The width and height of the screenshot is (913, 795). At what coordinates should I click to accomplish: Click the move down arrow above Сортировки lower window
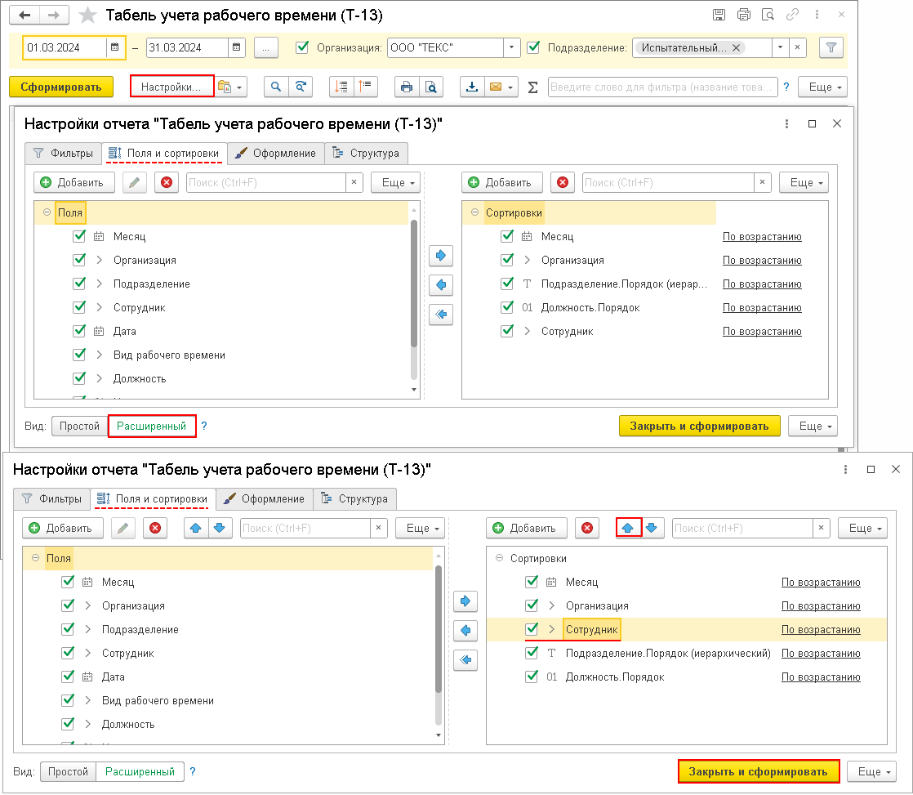pos(652,528)
